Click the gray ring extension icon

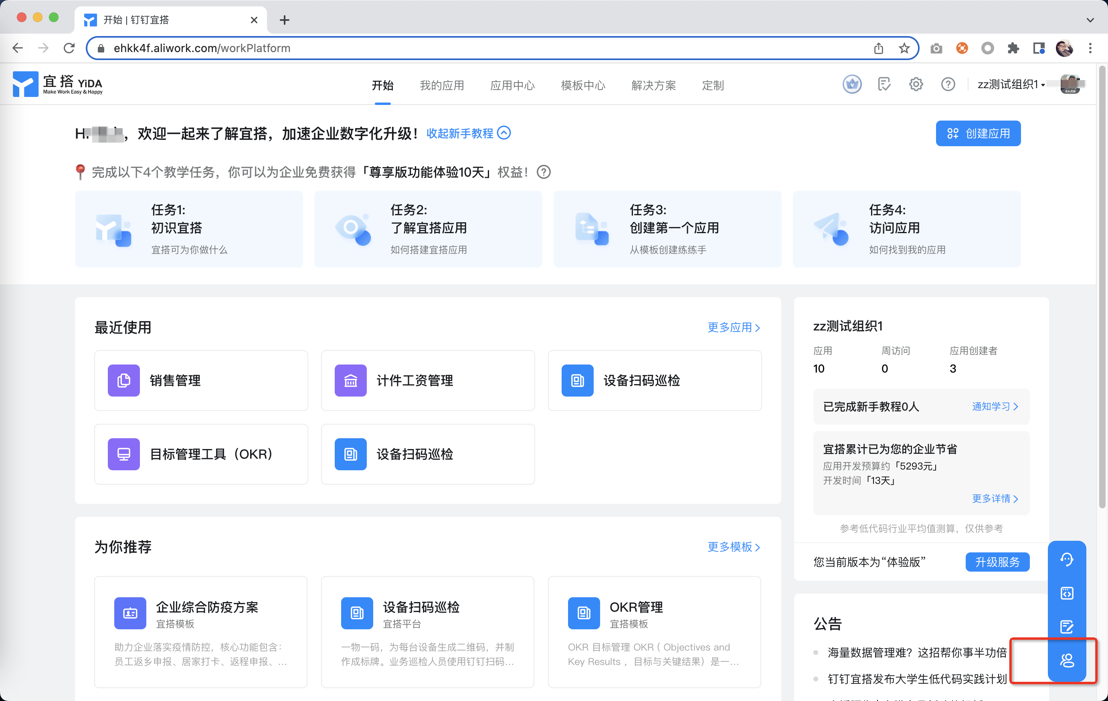tap(987, 48)
